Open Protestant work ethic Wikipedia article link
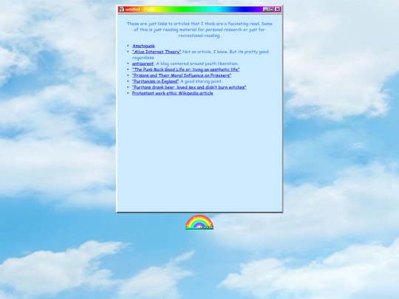Viewport: 399px width, 299px height. pyautogui.click(x=172, y=93)
